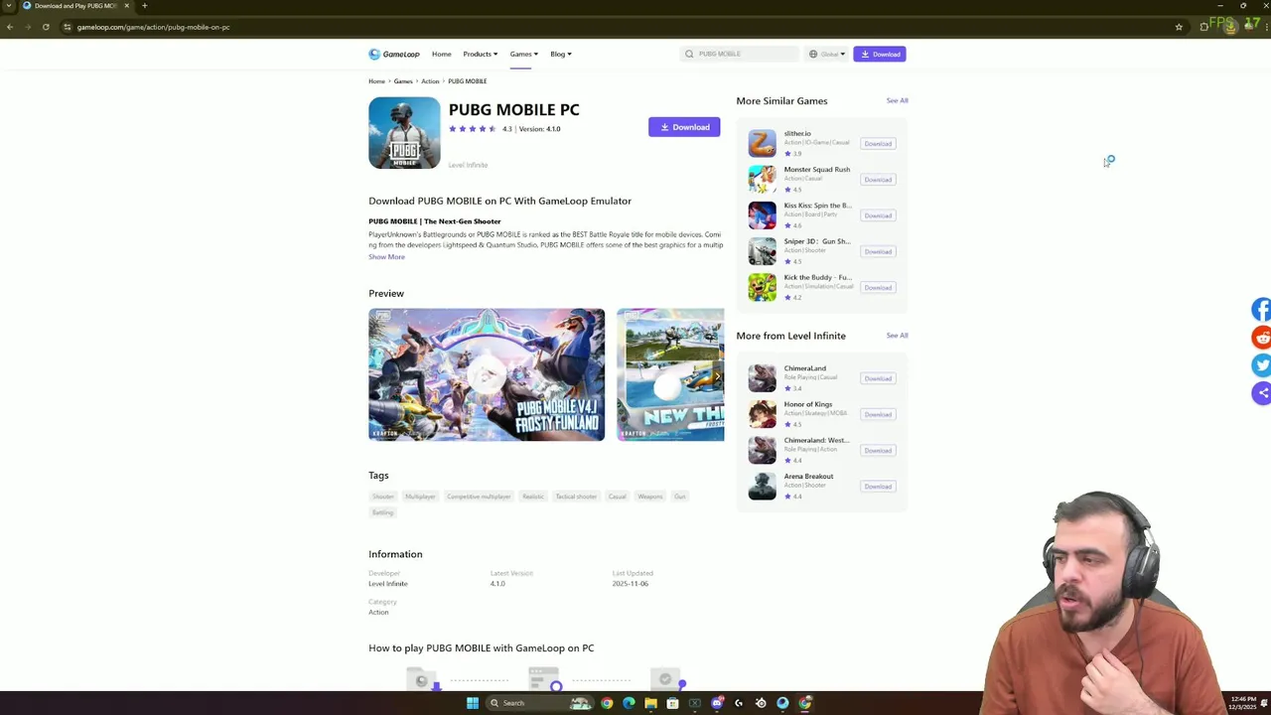Click the Level Infinite publisher link under title

click(x=468, y=165)
